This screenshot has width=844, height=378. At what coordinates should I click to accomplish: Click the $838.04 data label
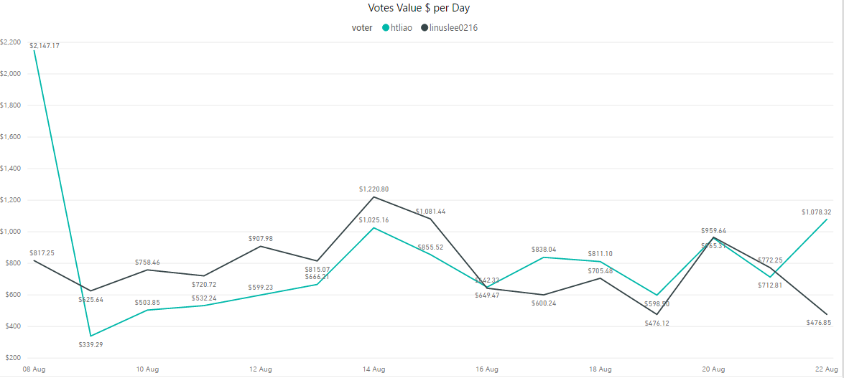click(x=543, y=250)
